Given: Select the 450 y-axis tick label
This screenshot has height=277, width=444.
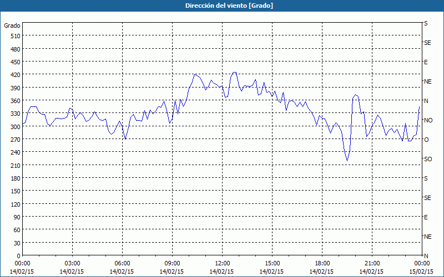Looking at the screenshot, I should tap(16, 62).
